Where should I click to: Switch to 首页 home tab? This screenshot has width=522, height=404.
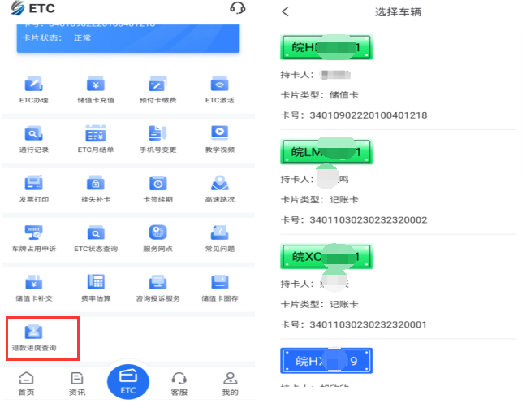pos(27,384)
